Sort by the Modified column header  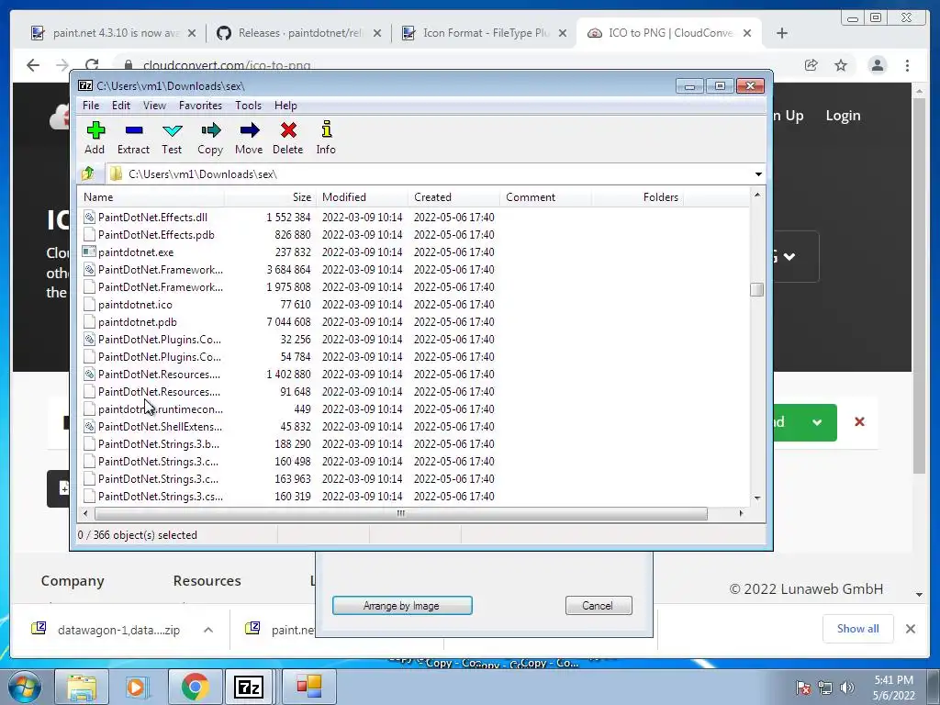pos(362,197)
